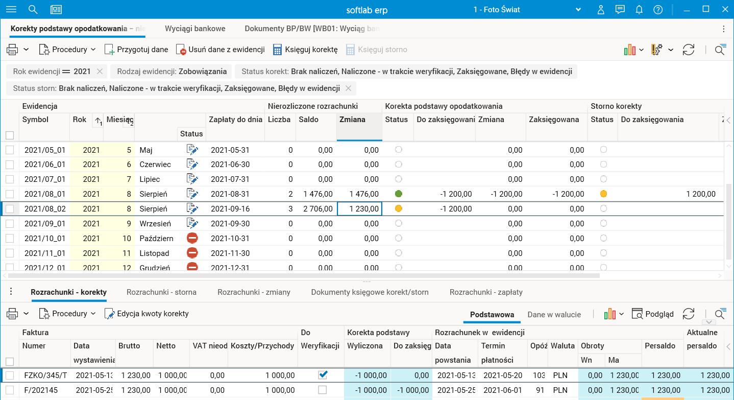This screenshot has height=400, width=734.
Task: Click Księguj korektę button
Action: [305, 50]
